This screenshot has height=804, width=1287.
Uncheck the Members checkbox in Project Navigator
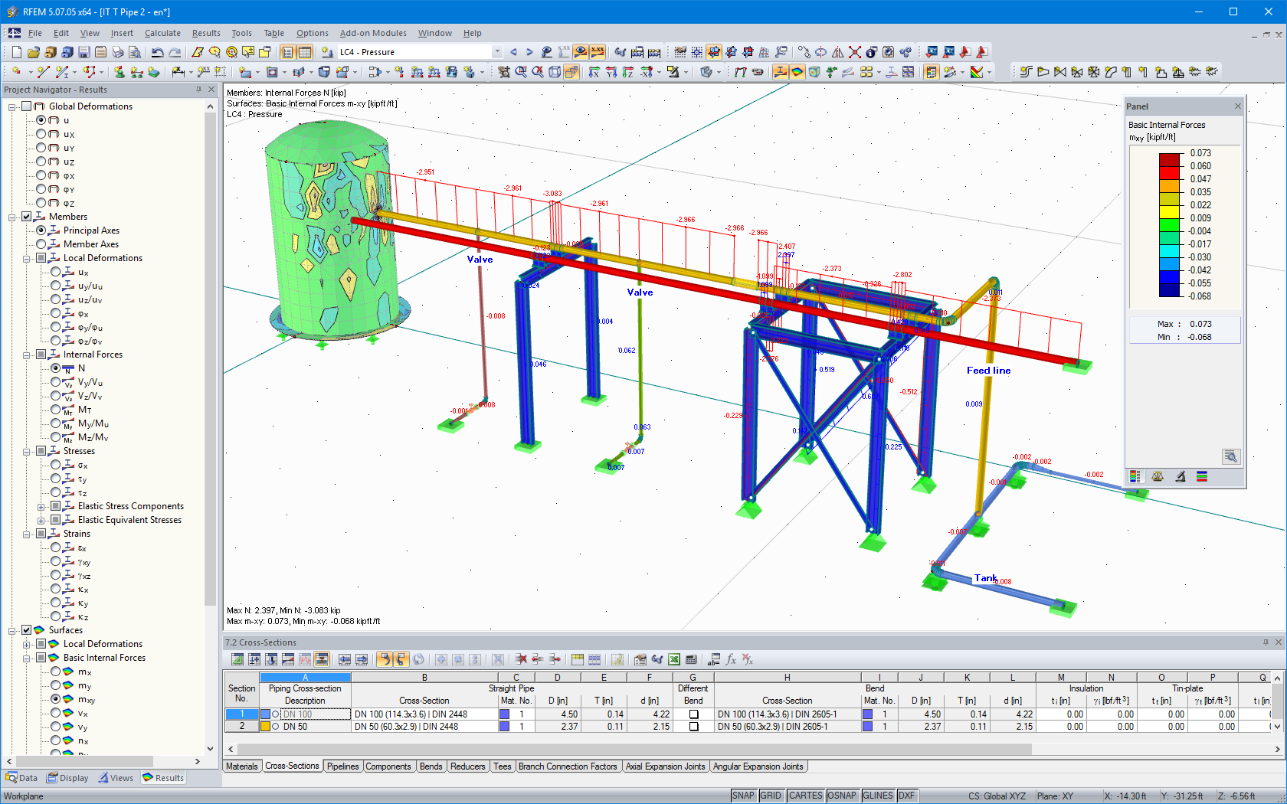point(27,217)
